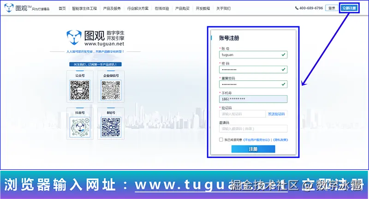369x199 pixels.
Task: Open the 产品及服务 menu item
Action: [112, 8]
